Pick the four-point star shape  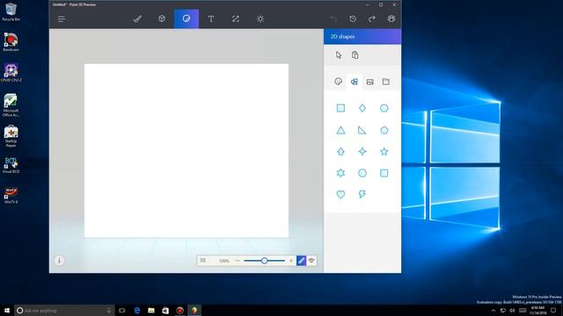(362, 152)
